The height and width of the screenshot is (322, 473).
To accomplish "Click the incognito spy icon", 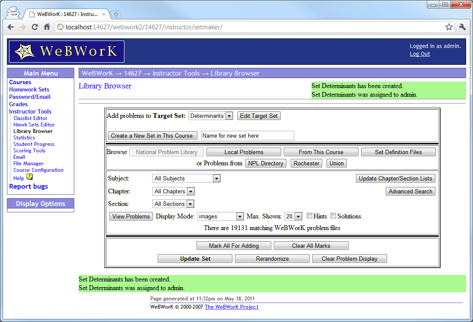I will tap(13, 13).
